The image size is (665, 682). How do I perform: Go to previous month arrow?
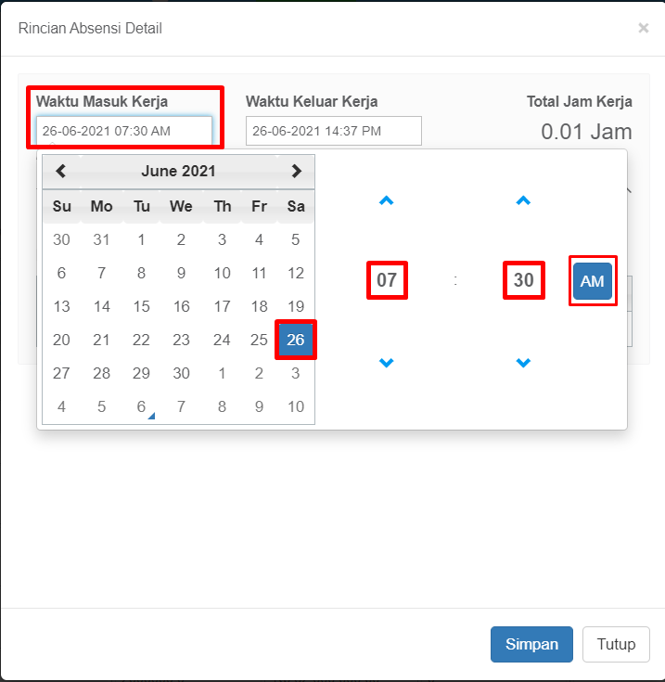pyautogui.click(x=61, y=171)
